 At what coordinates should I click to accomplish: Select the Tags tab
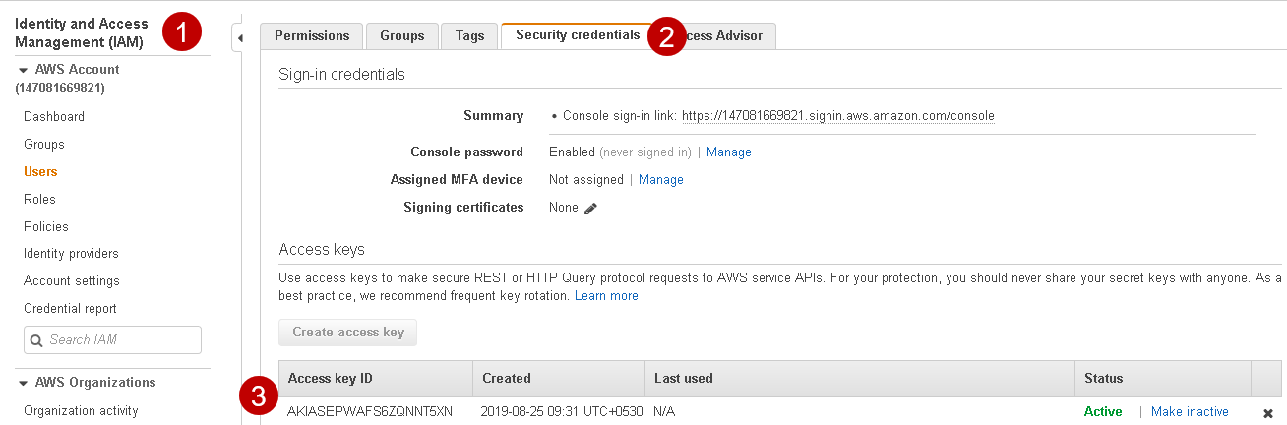tap(469, 36)
